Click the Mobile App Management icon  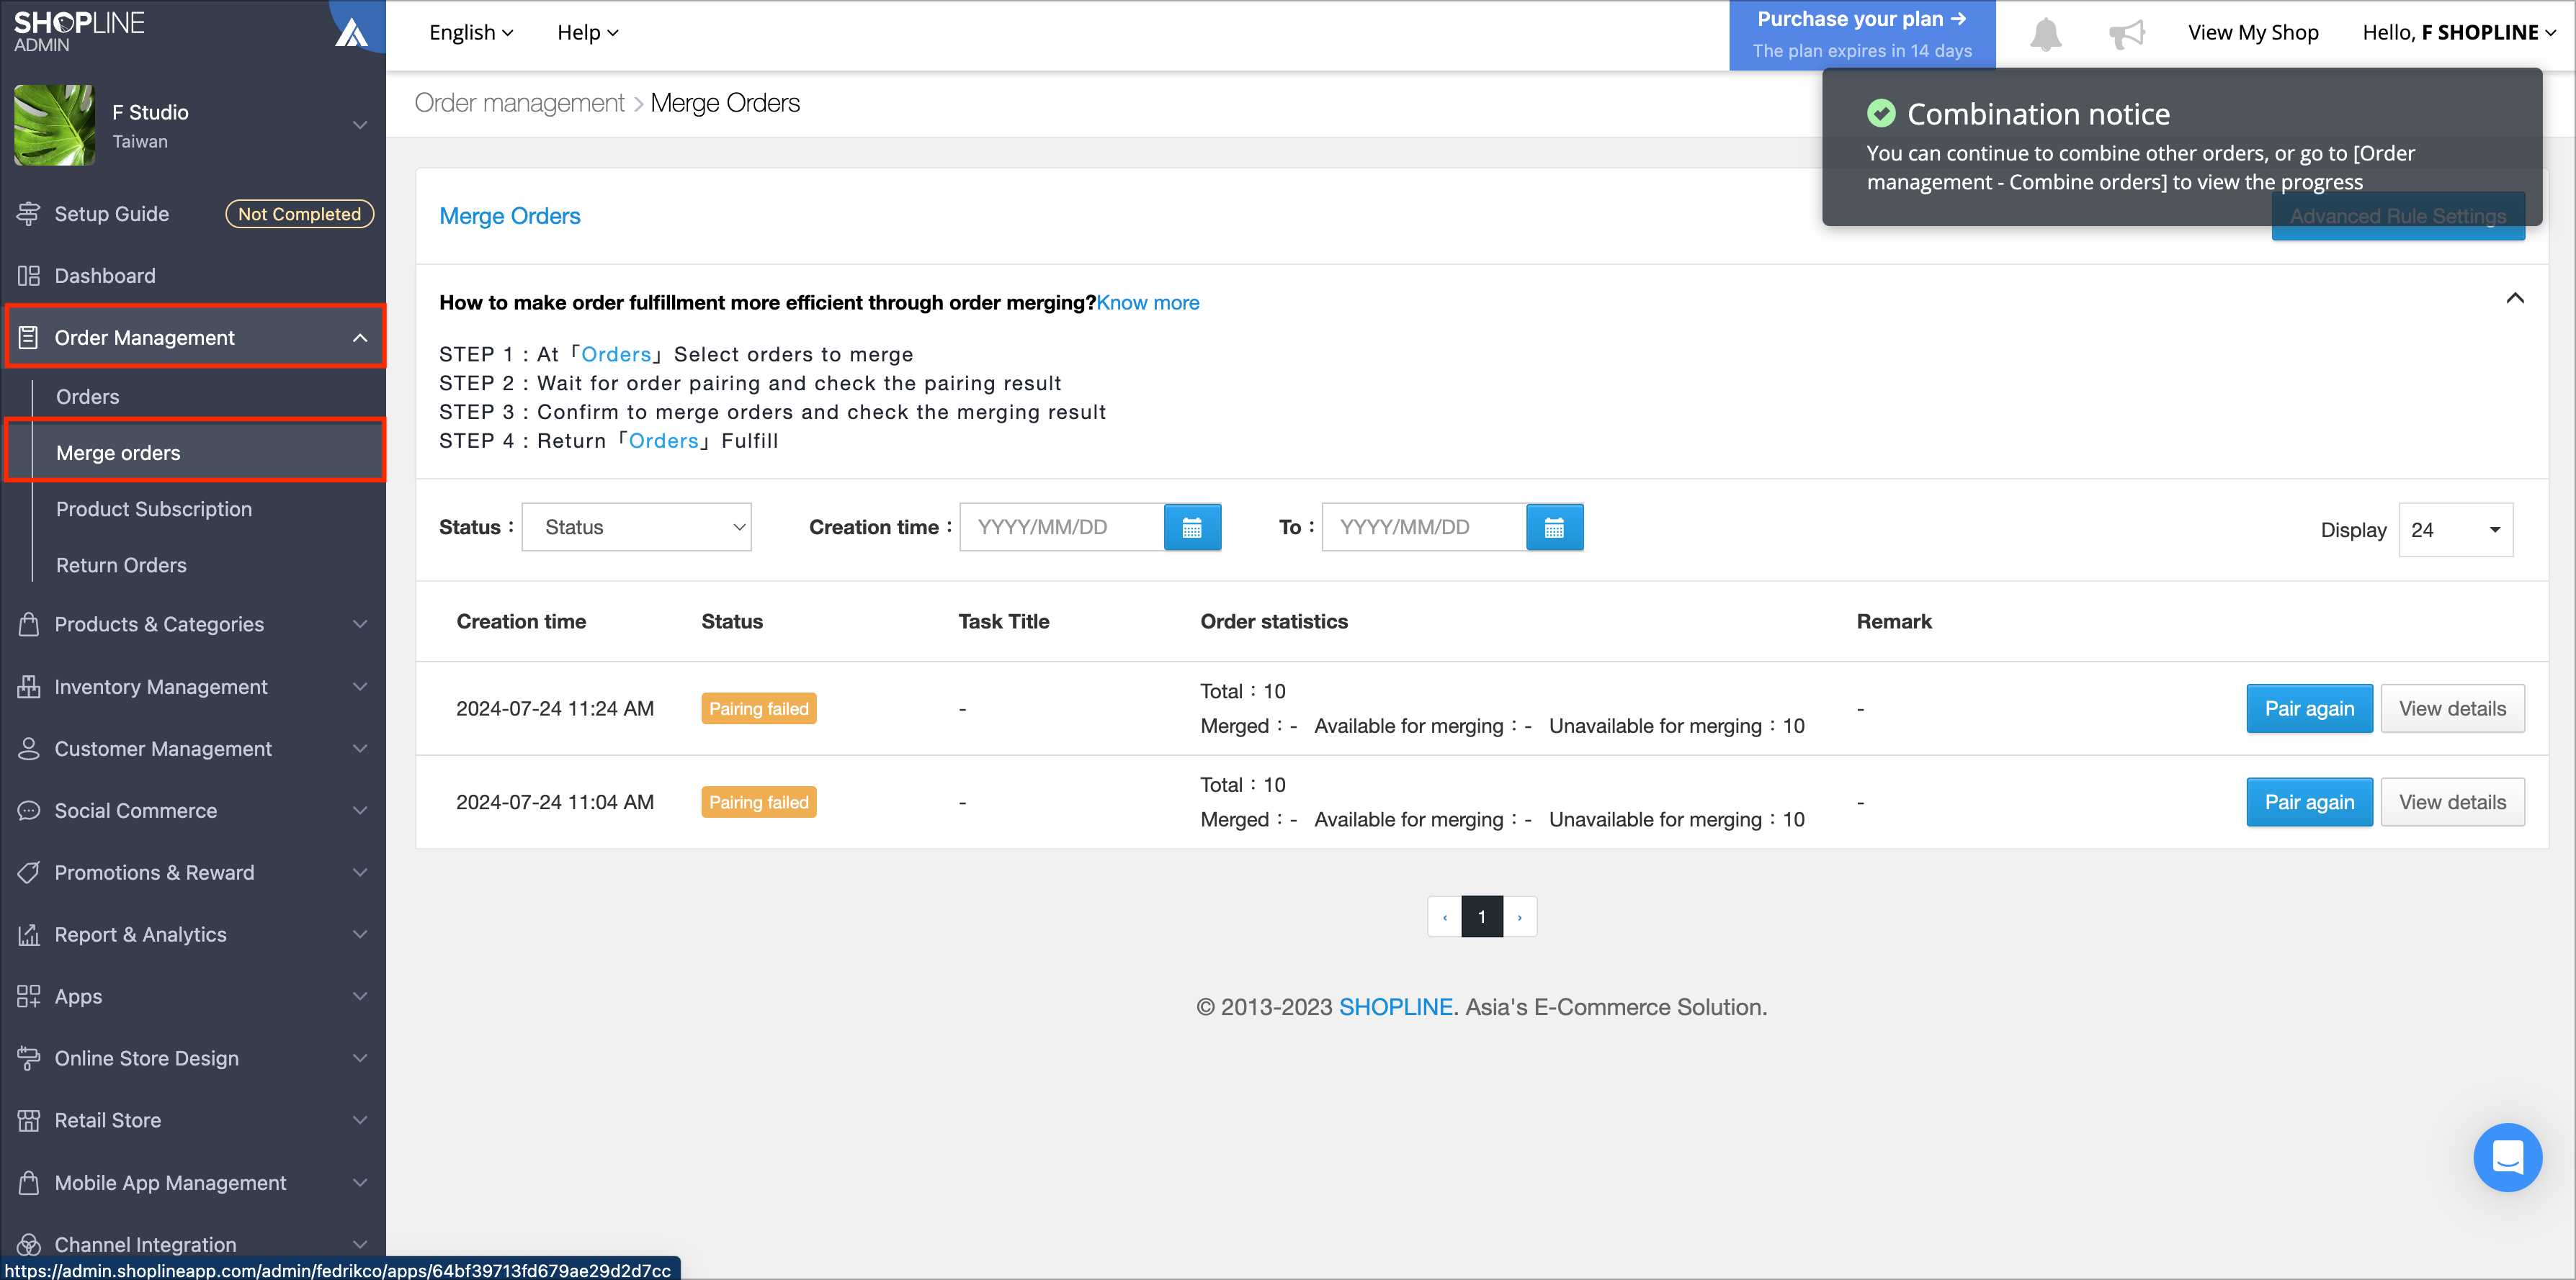pos(29,1182)
